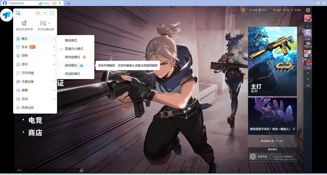Screen dimensions: 327x175
Task: Mute remote sound speaker icon
Action: 38,13
